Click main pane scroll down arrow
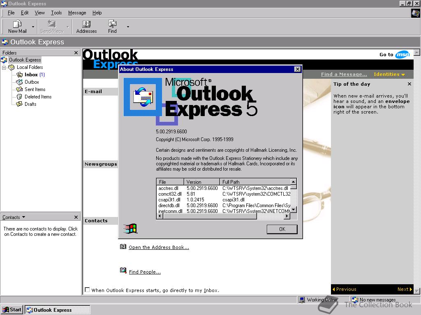 tap(417, 291)
